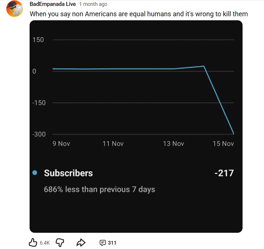
Task: Click the 9 Nov date label
Action: [x=61, y=143]
